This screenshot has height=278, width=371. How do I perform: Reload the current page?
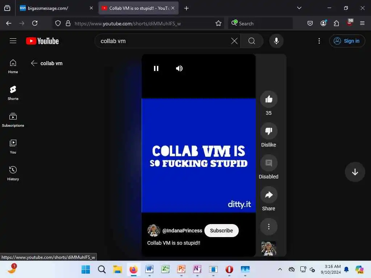(35, 23)
